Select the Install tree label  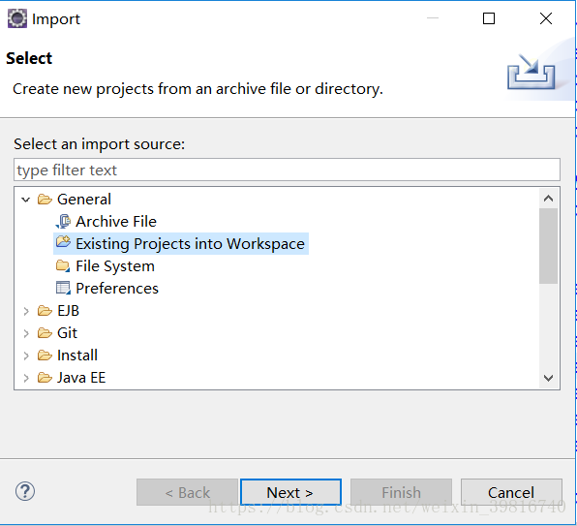77,356
